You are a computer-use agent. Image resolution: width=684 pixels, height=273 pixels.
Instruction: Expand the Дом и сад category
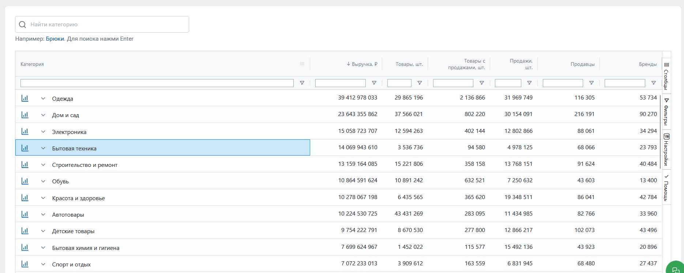coord(43,115)
